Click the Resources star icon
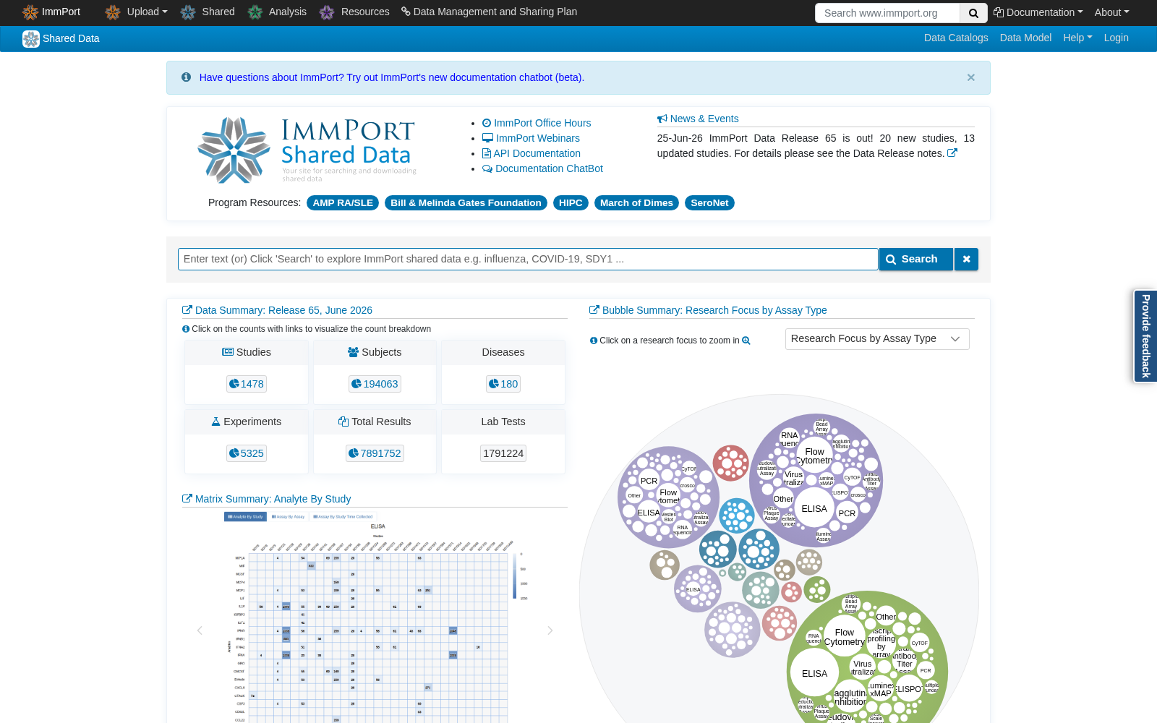This screenshot has width=1157, height=723. click(327, 12)
